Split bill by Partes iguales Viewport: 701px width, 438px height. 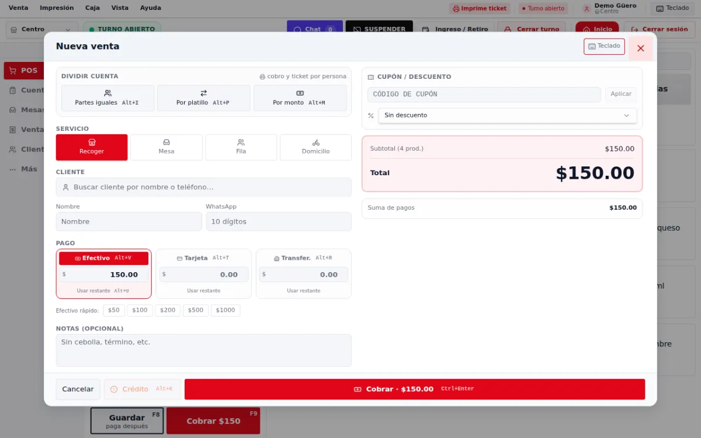[108, 98]
